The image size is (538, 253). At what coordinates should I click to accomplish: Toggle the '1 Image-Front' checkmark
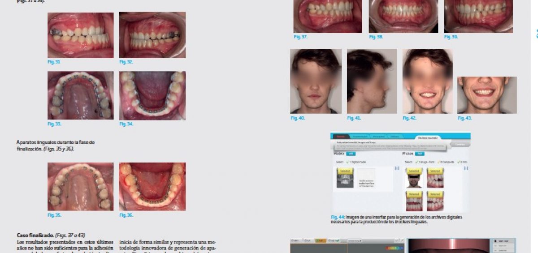click(417, 162)
